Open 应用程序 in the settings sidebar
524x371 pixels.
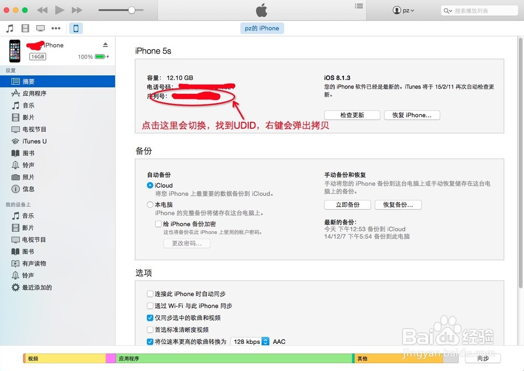tap(58, 94)
